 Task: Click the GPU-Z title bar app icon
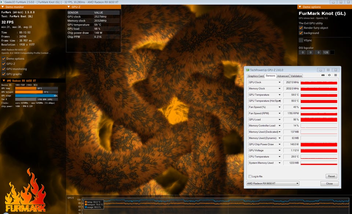coord(247,70)
